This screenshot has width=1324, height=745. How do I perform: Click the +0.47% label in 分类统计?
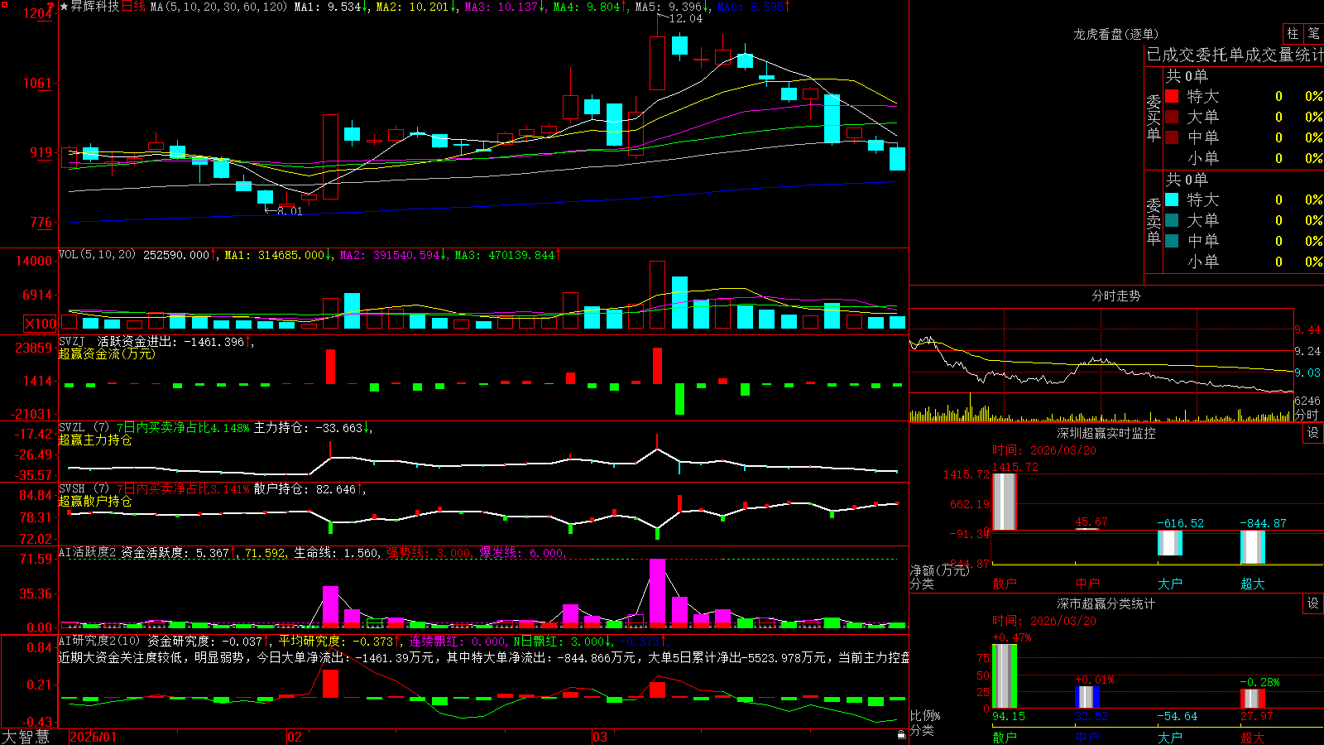coord(1012,637)
